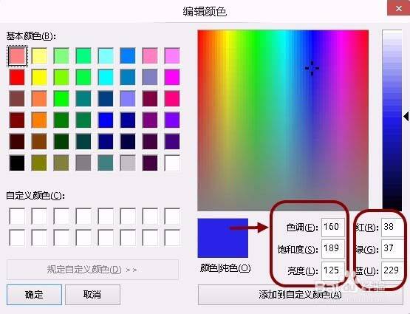Click the 确定 button

(34, 295)
